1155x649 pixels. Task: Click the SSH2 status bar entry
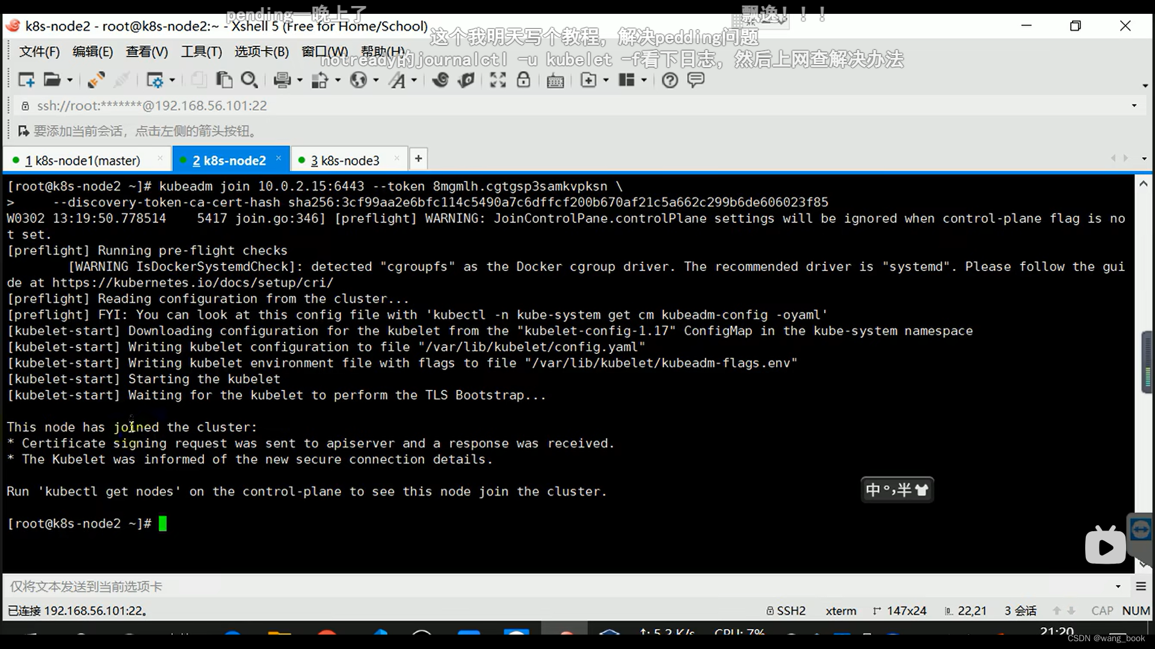point(786,611)
